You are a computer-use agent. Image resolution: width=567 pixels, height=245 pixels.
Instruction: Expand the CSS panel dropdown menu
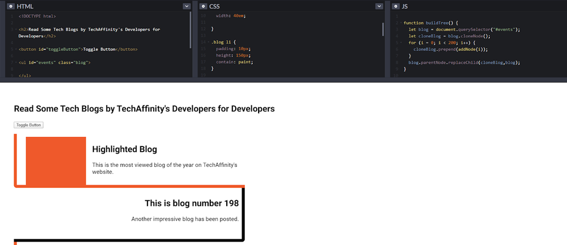[x=379, y=6]
